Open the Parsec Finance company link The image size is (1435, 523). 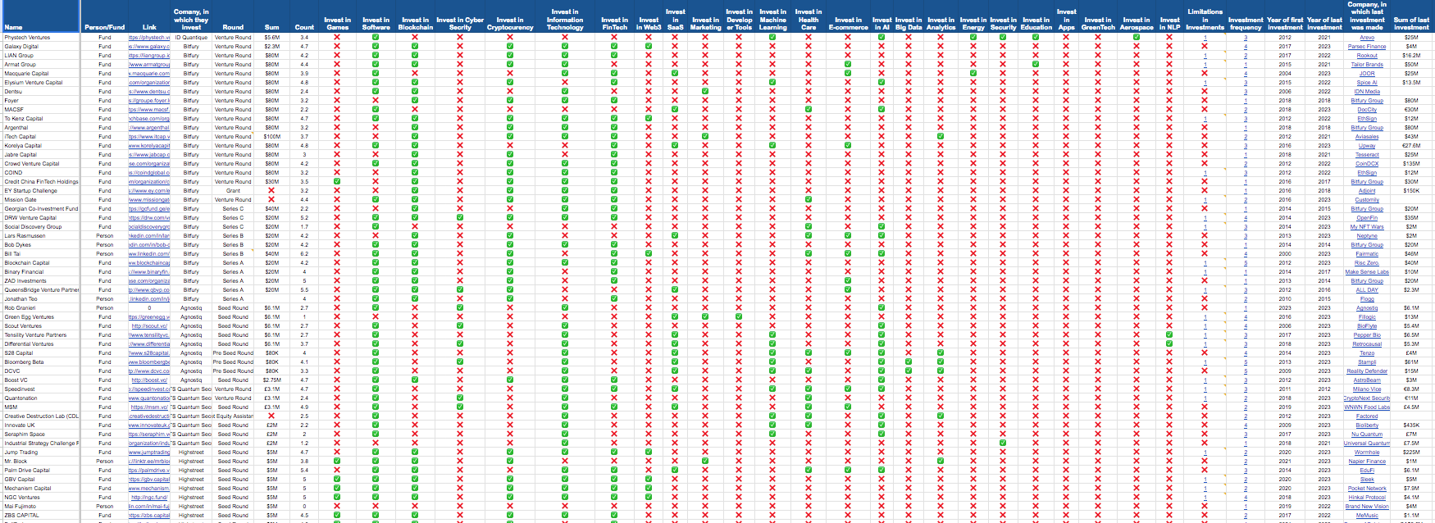click(1367, 47)
